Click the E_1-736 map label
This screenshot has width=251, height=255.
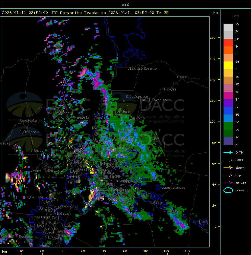pos(170,90)
